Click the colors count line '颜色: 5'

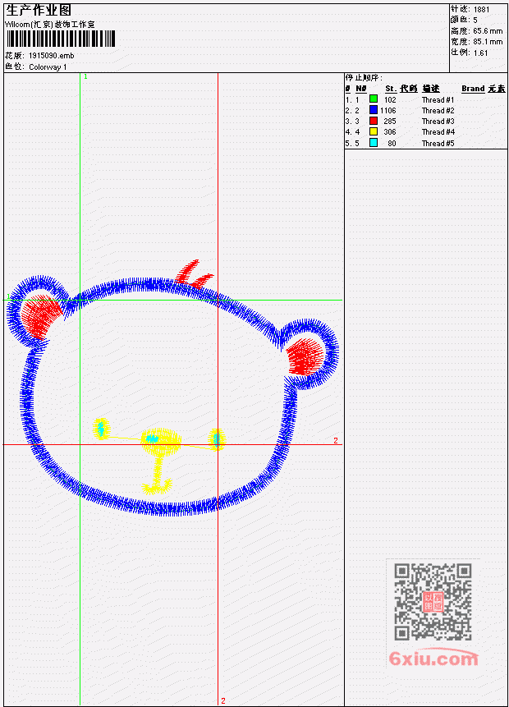tap(464, 20)
